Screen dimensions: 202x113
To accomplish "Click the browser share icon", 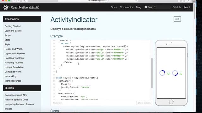I will click(x=181, y=1).
